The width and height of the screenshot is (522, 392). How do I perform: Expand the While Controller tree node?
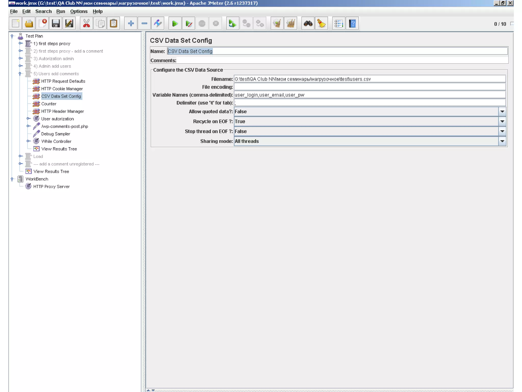point(28,141)
